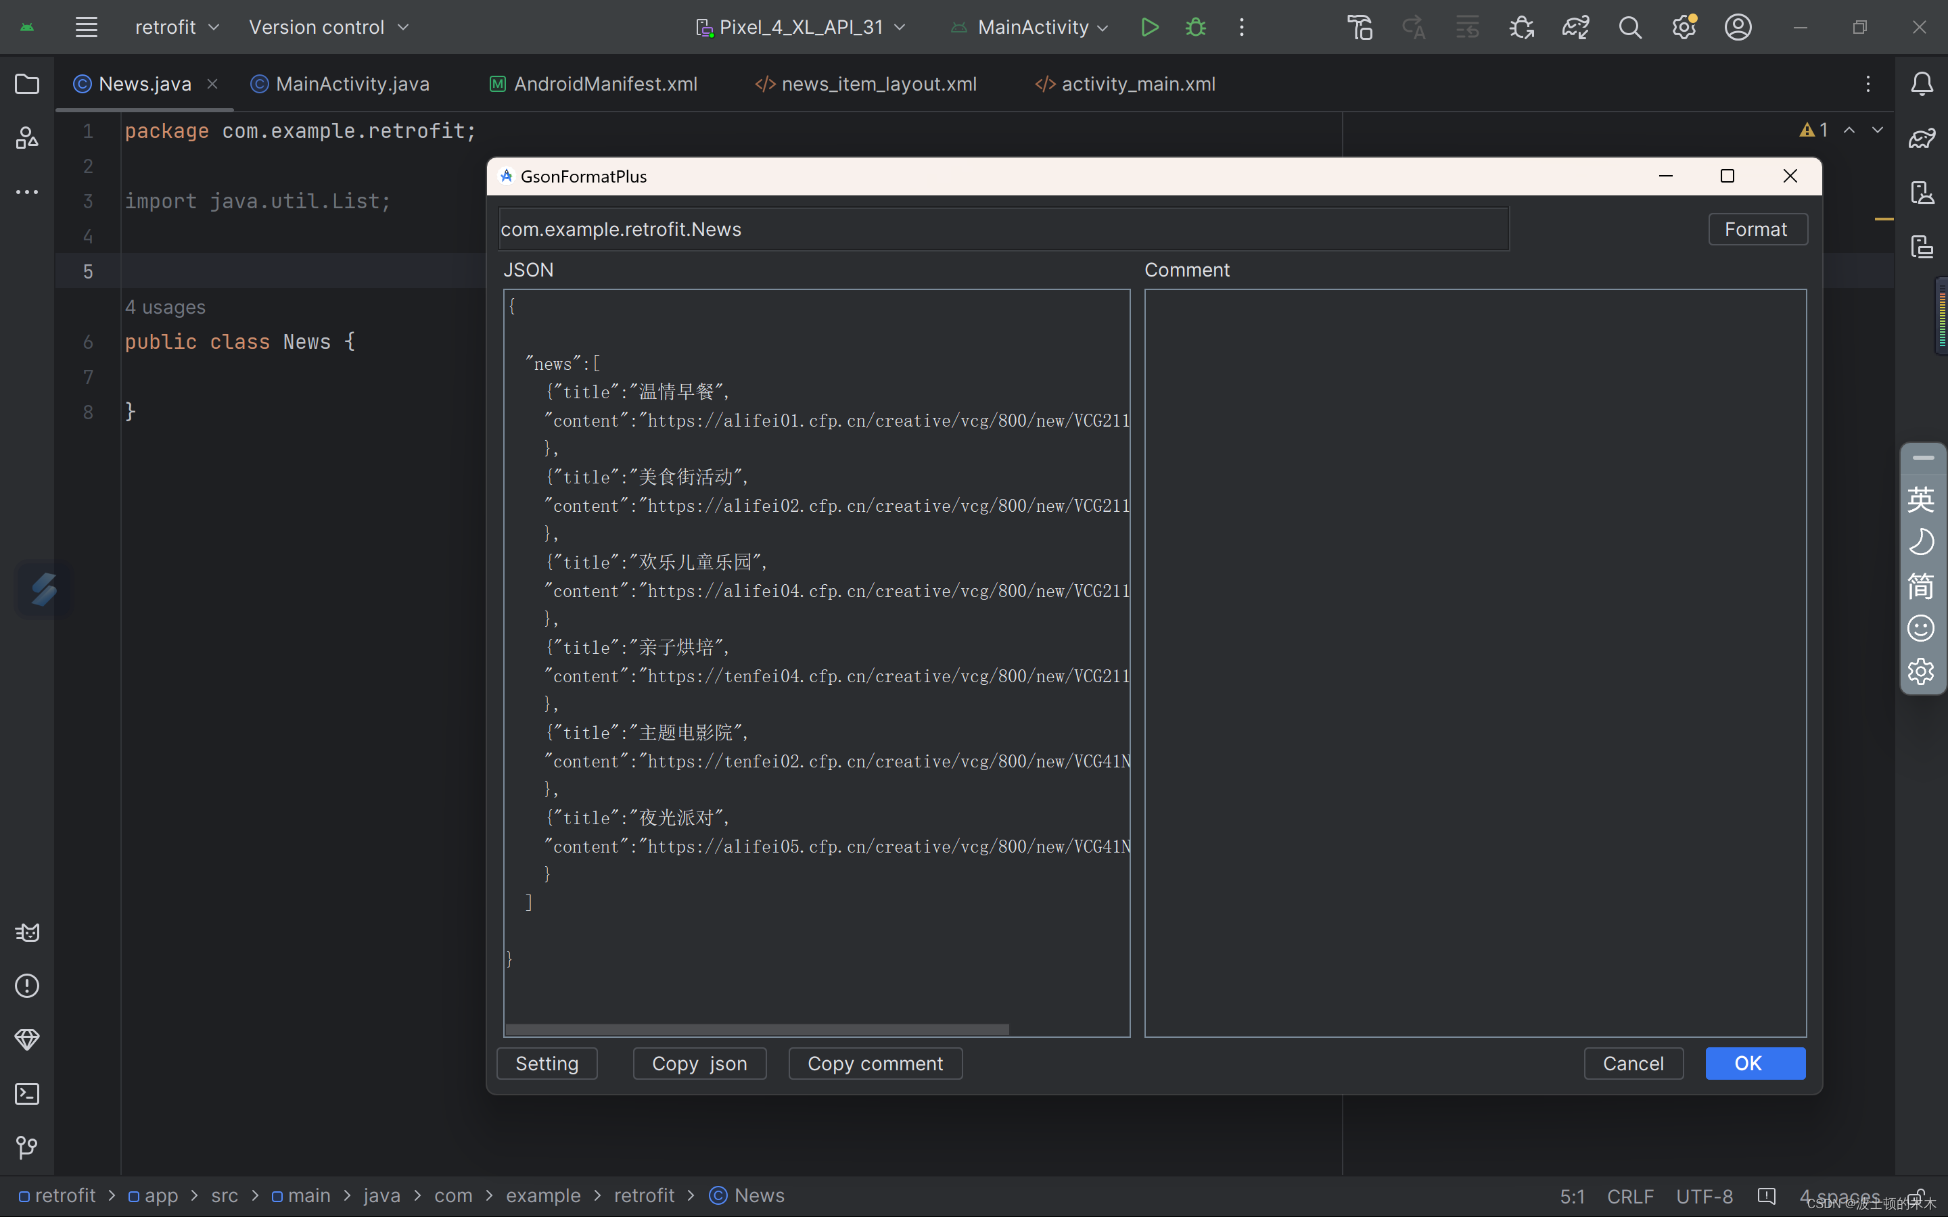Viewport: 1948px width, 1217px height.
Task: Click the class name field com.example.retrofit.News
Action: (1003, 229)
